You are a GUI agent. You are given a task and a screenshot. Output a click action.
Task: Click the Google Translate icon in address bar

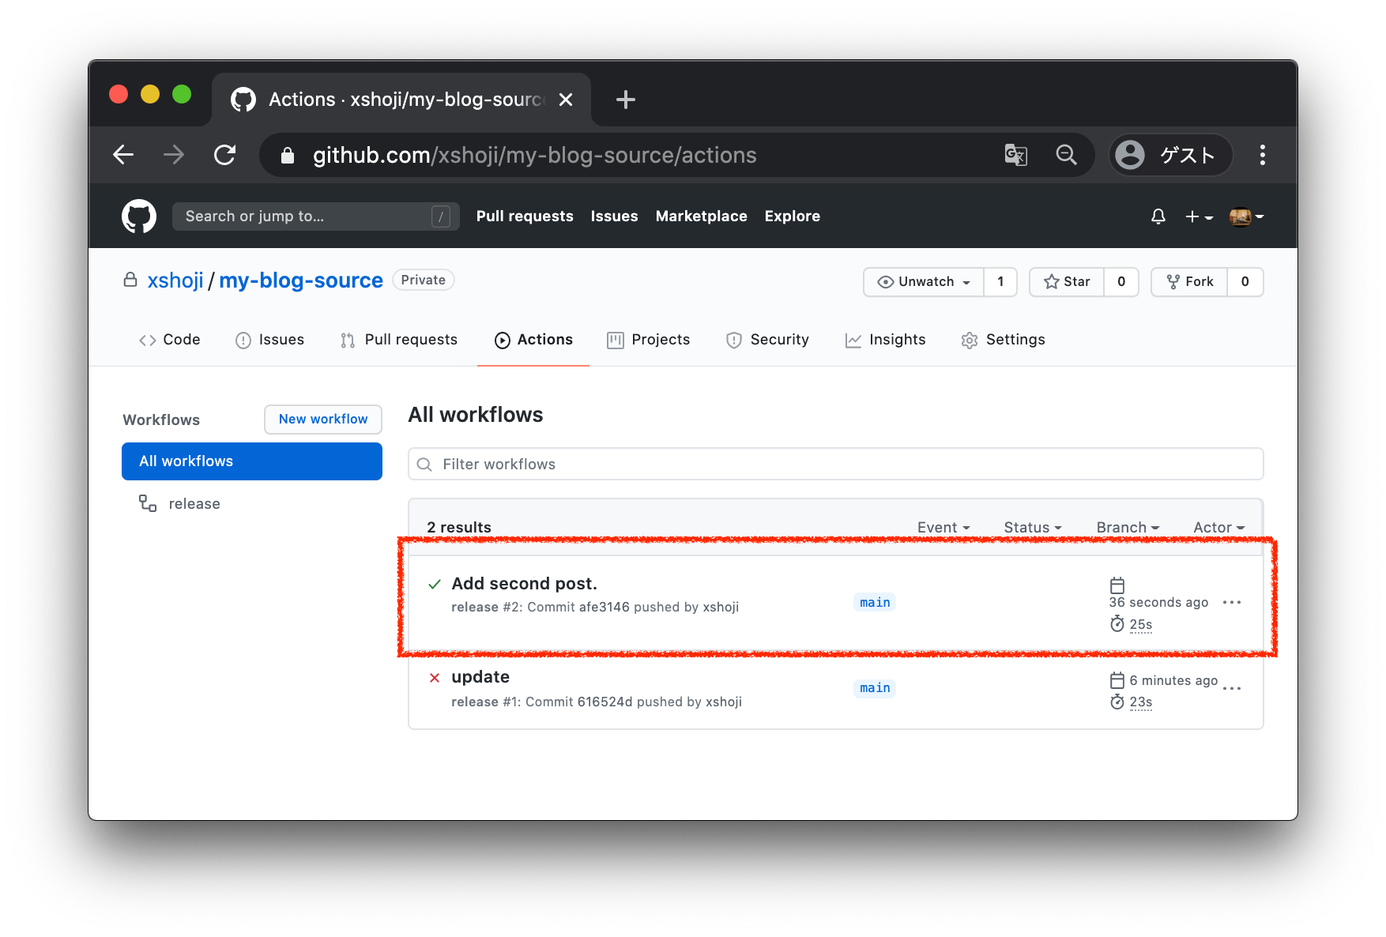(x=1015, y=155)
